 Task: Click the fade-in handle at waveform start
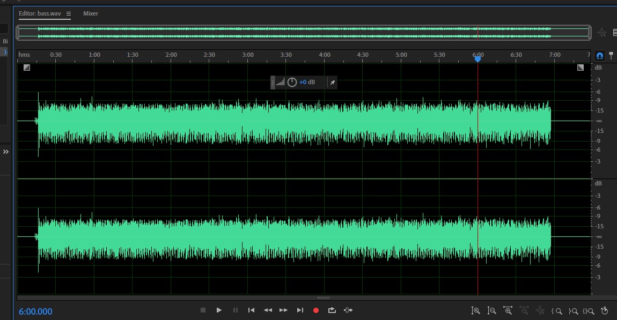click(x=27, y=68)
